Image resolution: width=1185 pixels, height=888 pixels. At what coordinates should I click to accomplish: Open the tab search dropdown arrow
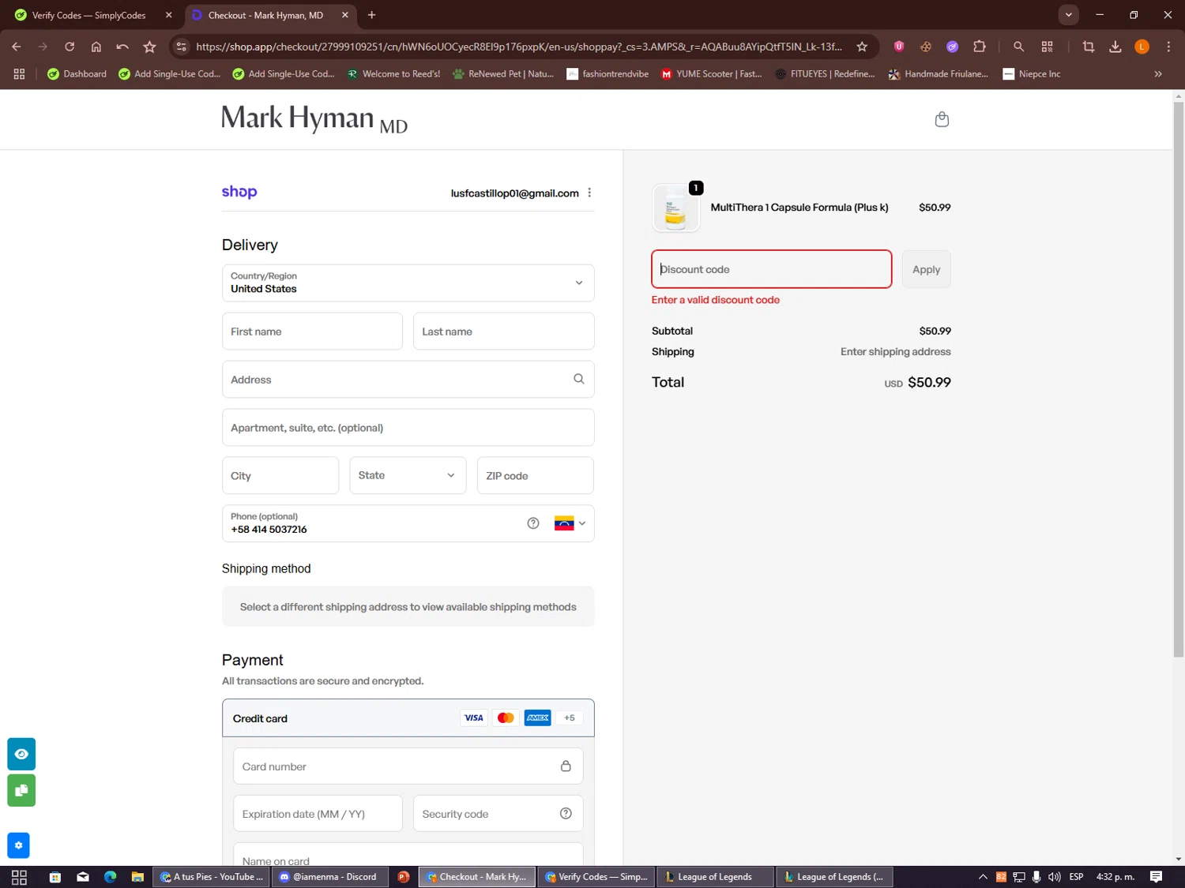pos(1069,15)
